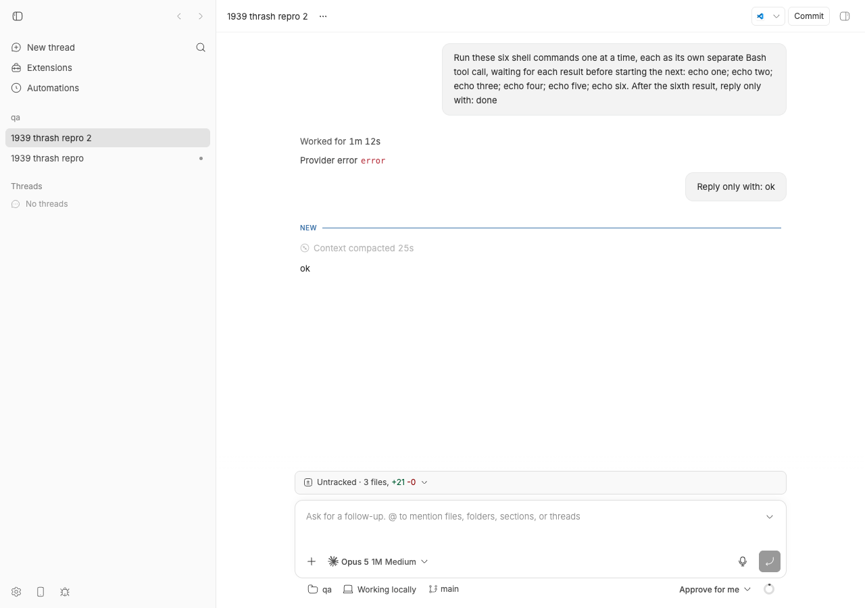This screenshot has height=608, width=865.
Task: Click the 'Context compacted 25s' entry
Action: [x=357, y=248]
